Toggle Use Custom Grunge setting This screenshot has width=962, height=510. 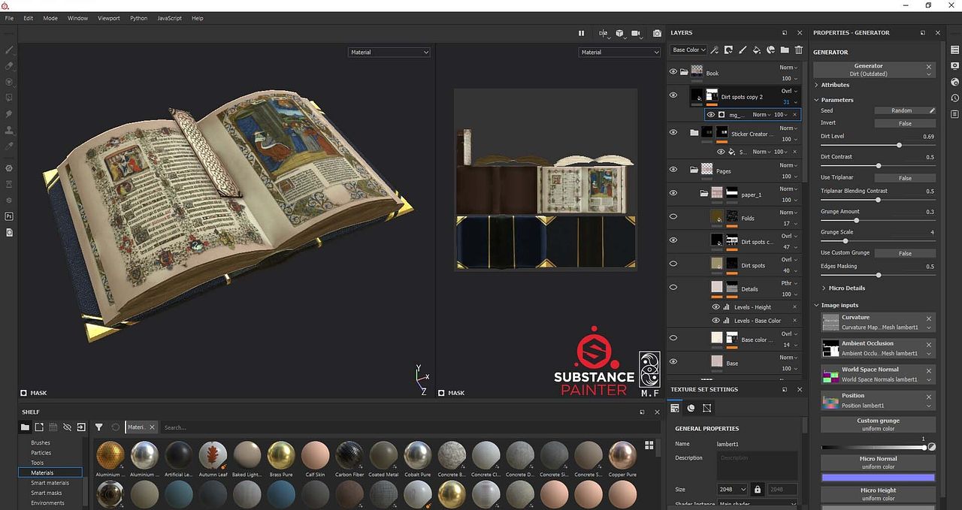[x=905, y=253]
